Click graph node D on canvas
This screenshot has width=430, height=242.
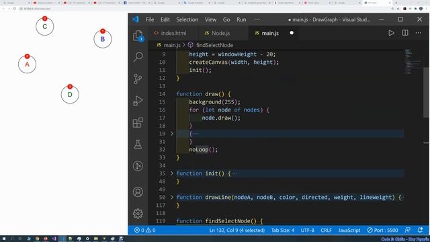(70, 94)
